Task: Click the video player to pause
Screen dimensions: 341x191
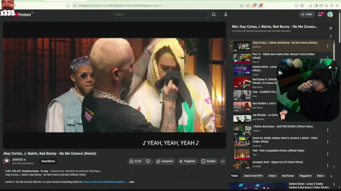Action: (115, 85)
